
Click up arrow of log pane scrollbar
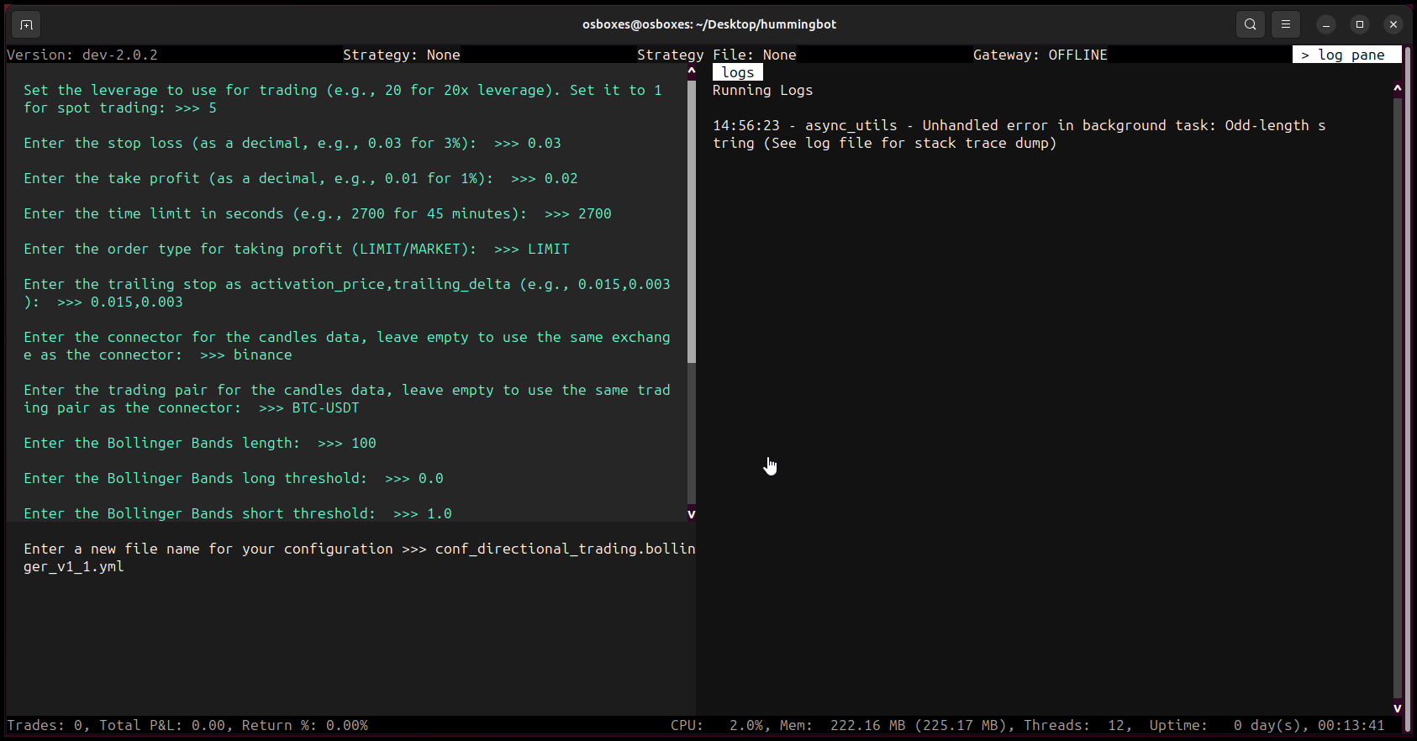pos(1397,87)
